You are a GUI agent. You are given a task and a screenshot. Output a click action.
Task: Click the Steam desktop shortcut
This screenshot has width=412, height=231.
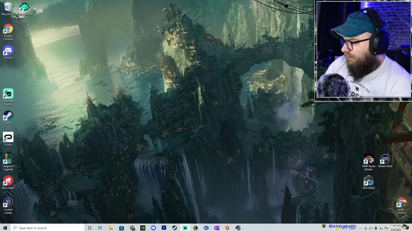[8, 117]
